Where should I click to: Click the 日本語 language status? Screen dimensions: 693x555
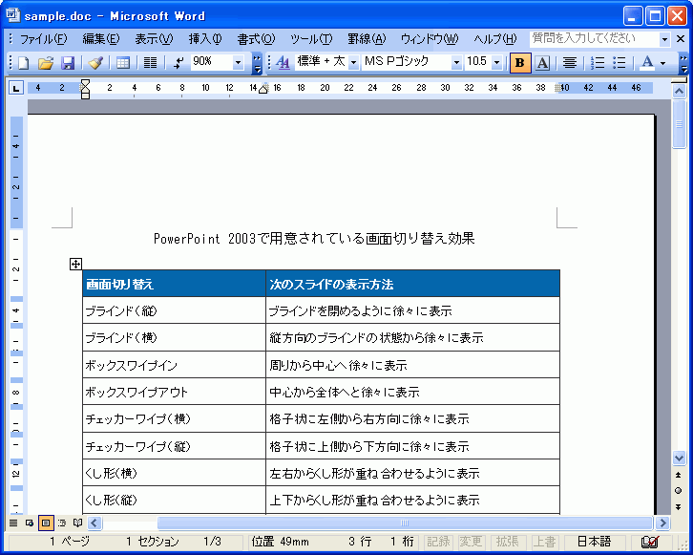tap(594, 542)
